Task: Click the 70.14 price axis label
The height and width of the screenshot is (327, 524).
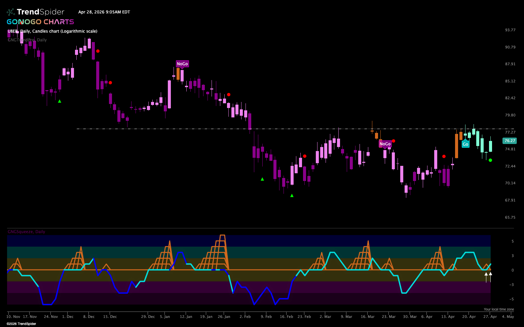Action: click(510, 183)
